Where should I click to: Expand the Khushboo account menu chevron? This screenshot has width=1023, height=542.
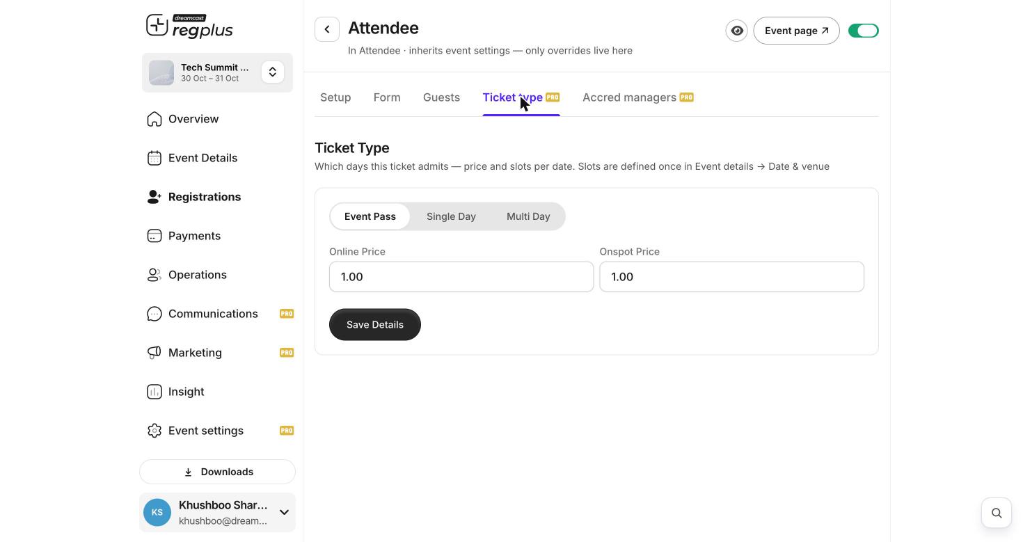click(x=284, y=513)
